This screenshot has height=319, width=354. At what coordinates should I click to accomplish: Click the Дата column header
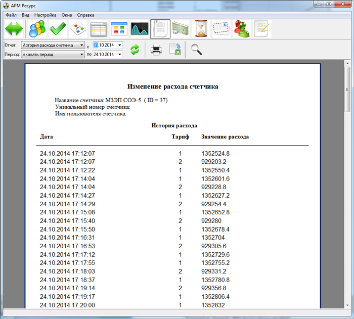pyautogui.click(x=47, y=137)
